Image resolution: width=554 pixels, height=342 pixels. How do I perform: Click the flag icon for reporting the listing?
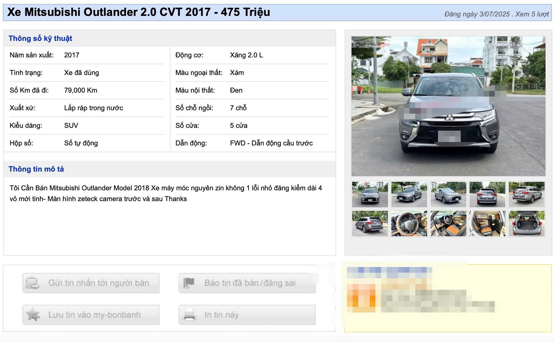[189, 283]
